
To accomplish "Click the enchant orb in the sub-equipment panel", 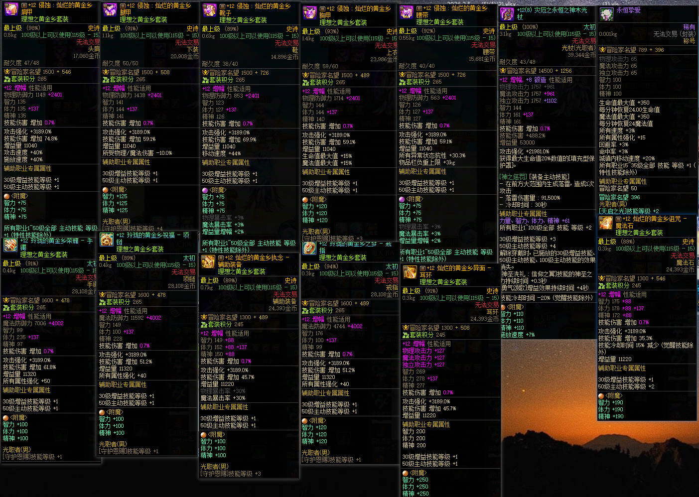I will [203, 434].
